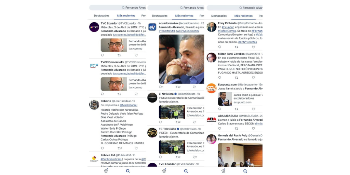Retweet the Roberto @LibertadIdeal tweet
This screenshot has height=175, width=350.
coord(120,148)
